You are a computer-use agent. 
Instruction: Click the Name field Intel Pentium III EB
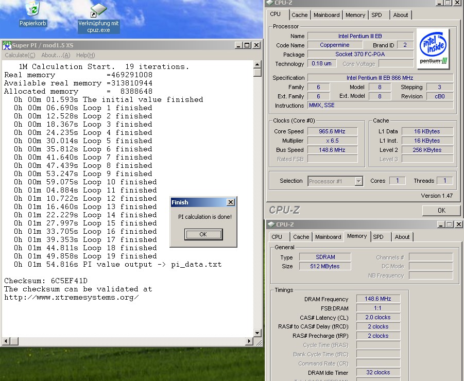pyautogui.click(x=360, y=36)
